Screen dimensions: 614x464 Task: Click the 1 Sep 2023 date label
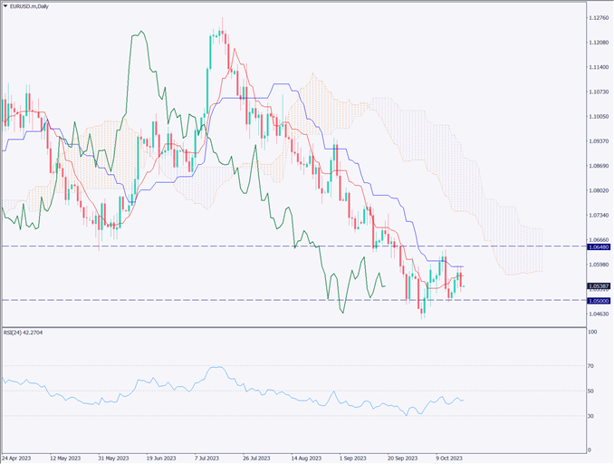pos(353,458)
